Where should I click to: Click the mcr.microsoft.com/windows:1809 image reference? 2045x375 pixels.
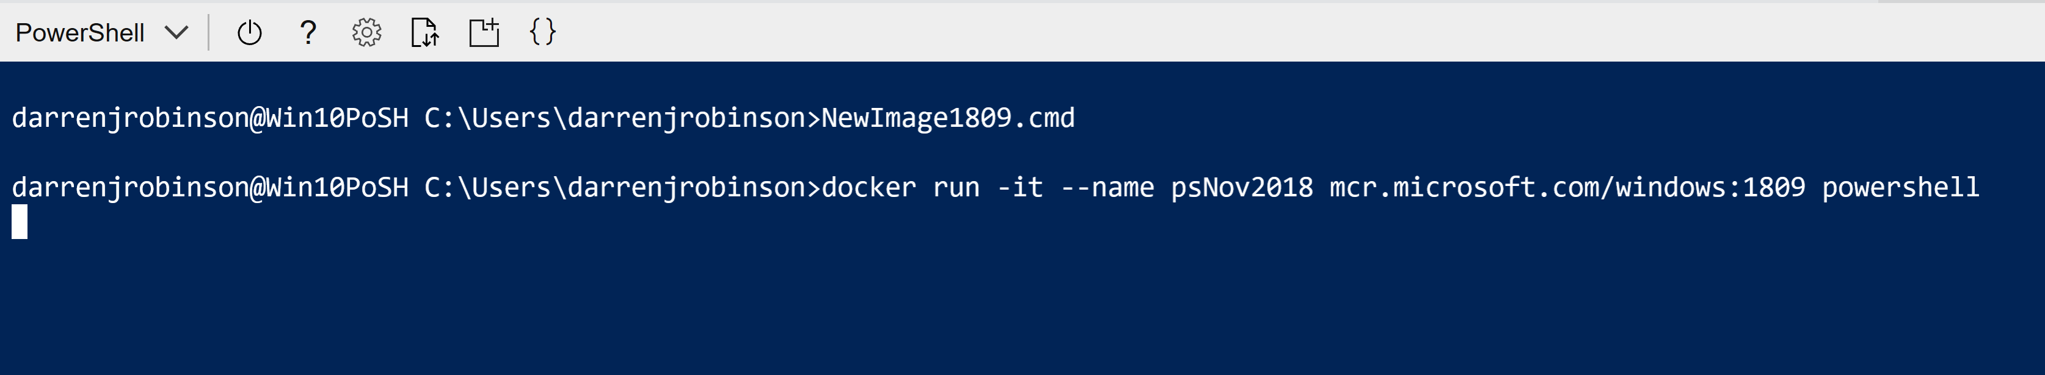1567,188
